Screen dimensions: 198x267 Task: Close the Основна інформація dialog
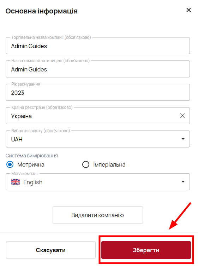click(x=188, y=10)
